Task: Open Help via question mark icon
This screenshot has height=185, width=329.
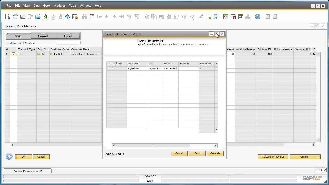Action: [x=258, y=17]
